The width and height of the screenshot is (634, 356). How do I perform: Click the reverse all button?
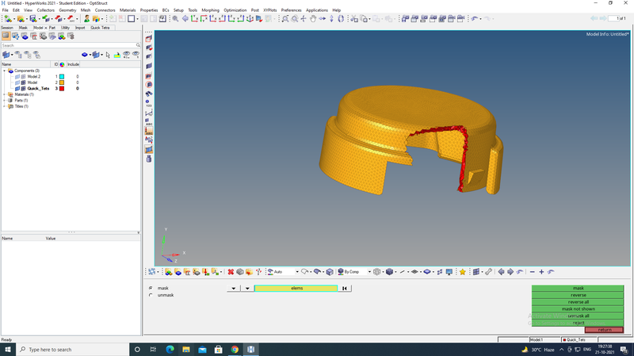[578, 302]
